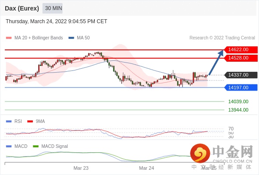Click the blue MA 50 legend swatch
Screen dimensions: 259x175
point(71,38)
